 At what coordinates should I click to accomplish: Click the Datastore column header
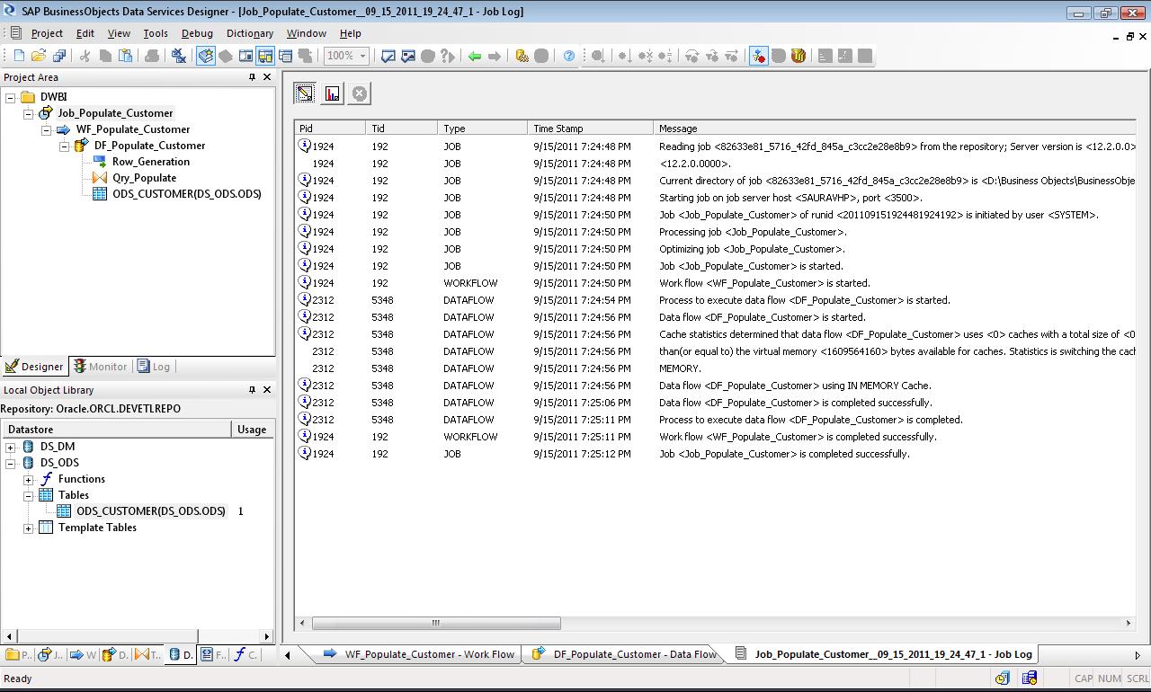coord(116,430)
